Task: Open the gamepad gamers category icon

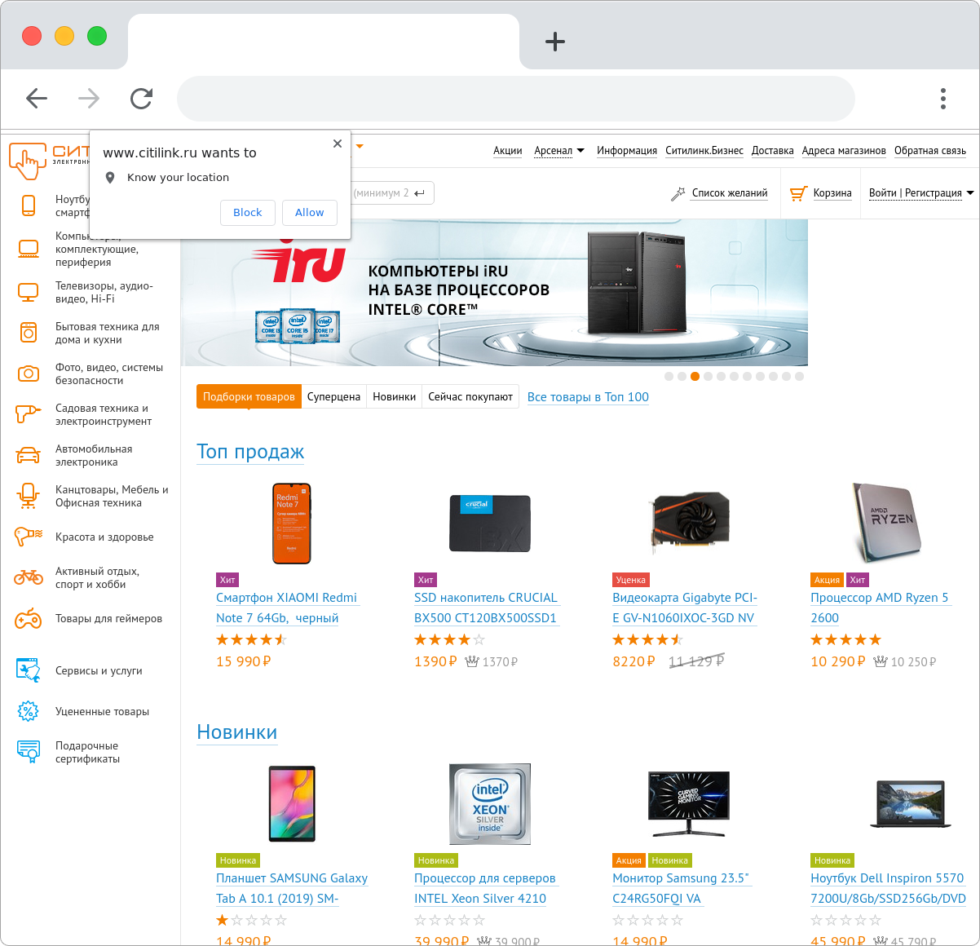Action: [x=29, y=619]
